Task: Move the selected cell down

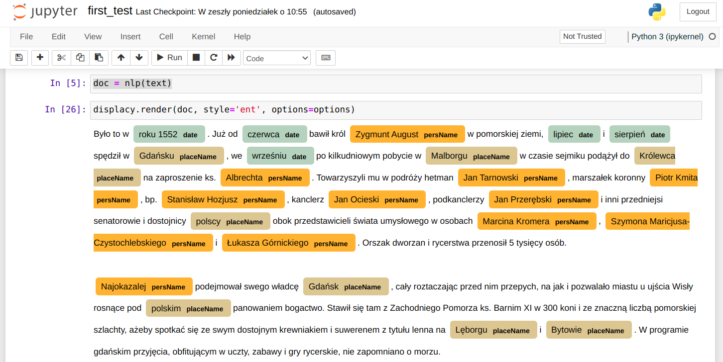Action: (x=139, y=58)
